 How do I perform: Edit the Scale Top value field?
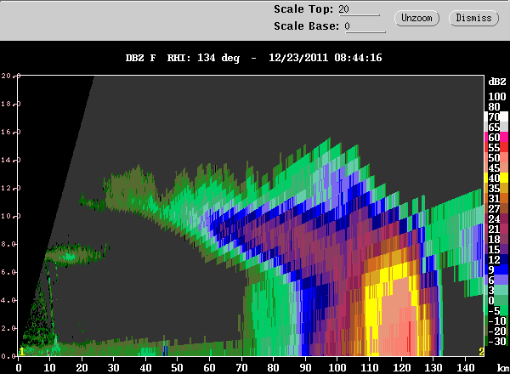(x=359, y=9)
